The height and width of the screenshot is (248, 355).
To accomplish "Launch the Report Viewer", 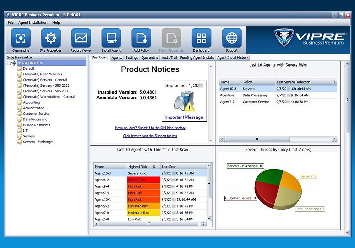I will tap(81, 38).
